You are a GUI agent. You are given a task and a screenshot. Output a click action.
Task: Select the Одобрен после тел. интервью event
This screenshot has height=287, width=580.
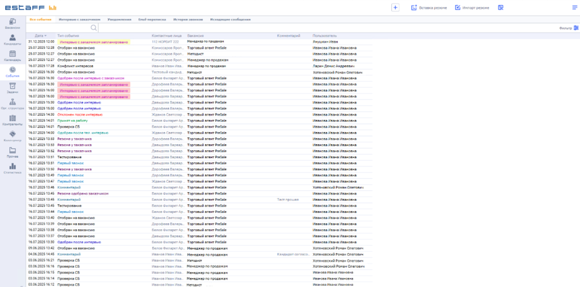point(83,133)
